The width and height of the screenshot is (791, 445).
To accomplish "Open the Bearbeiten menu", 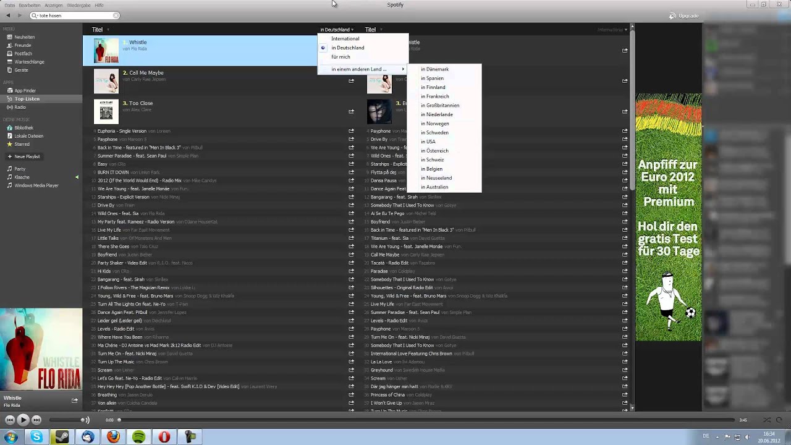I will tap(30, 5).
